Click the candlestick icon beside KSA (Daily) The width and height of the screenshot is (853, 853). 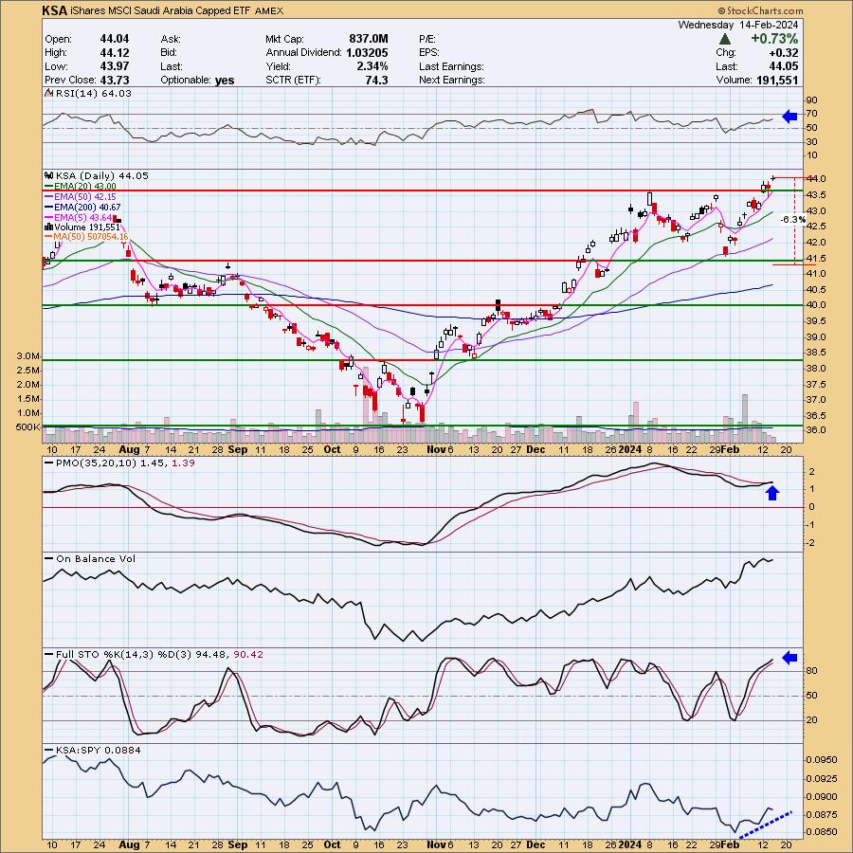48,175
